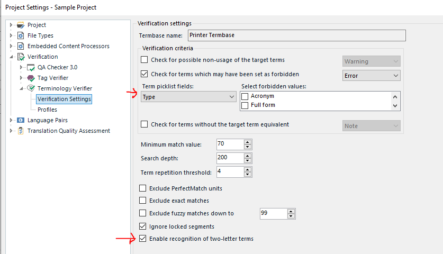This screenshot has height=254, width=443.
Task: Click the Project folder icon in tree
Action: click(21, 25)
